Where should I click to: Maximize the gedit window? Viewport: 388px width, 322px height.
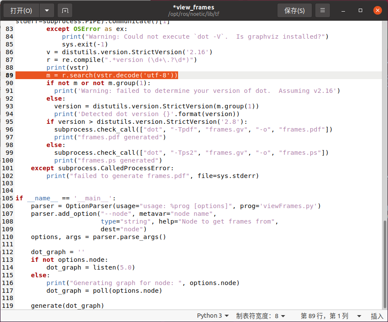pyautogui.click(x=360, y=10)
